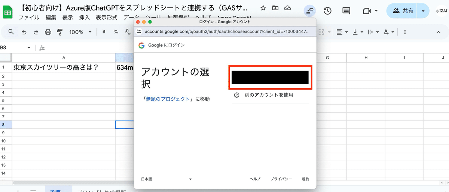Open the cell name box dropdown
The width and height of the screenshot is (449, 192).
[x=29, y=48]
